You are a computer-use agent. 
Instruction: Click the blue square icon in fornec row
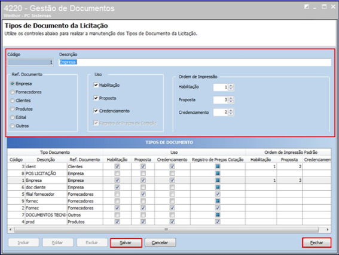(x=218, y=201)
